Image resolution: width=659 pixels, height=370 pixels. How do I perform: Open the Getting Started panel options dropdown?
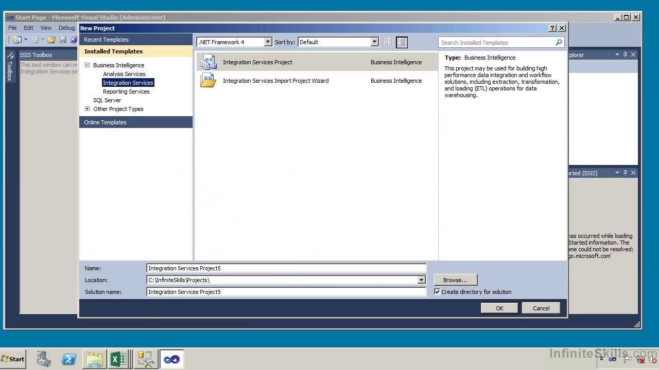(x=617, y=173)
